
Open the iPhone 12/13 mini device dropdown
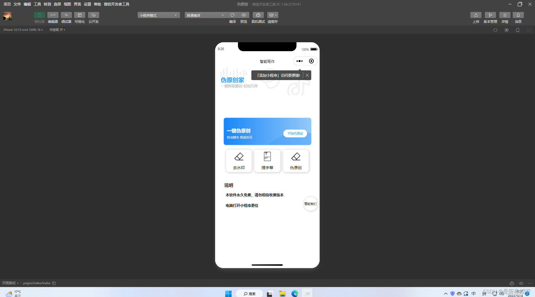click(23, 30)
